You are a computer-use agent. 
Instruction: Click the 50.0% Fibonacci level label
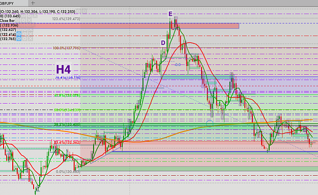[67, 110]
